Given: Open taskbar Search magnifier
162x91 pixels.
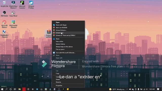Looking at the screenshot, I should coord(6,89).
